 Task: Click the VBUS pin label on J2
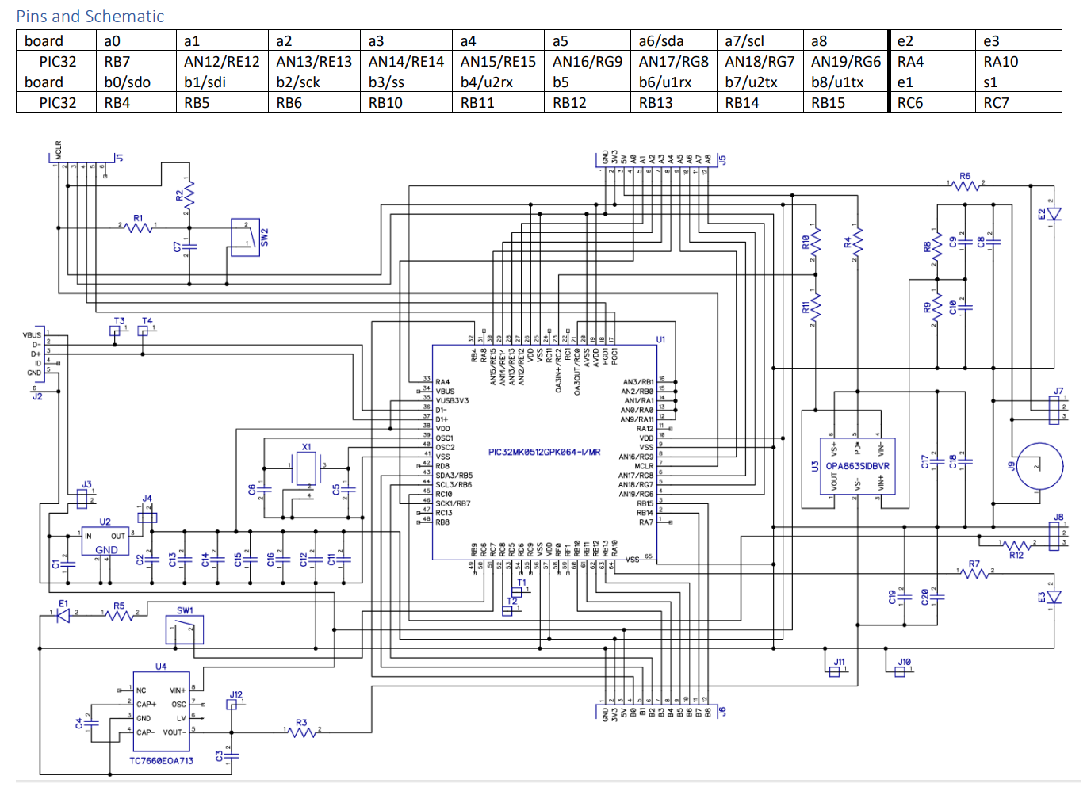coord(32,335)
